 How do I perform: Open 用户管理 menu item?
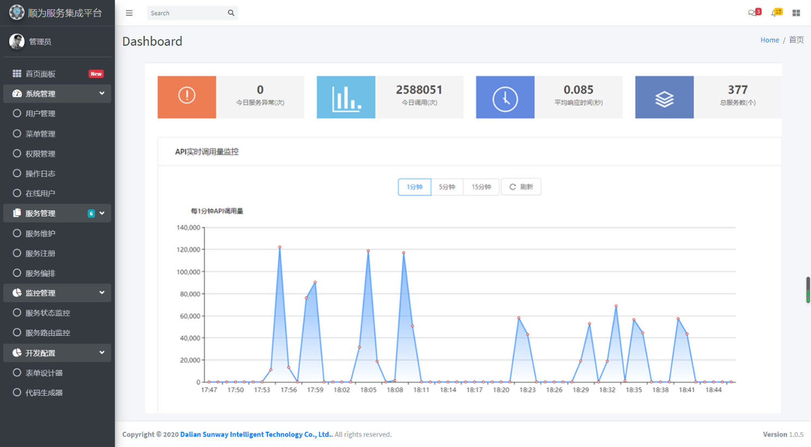click(57, 113)
